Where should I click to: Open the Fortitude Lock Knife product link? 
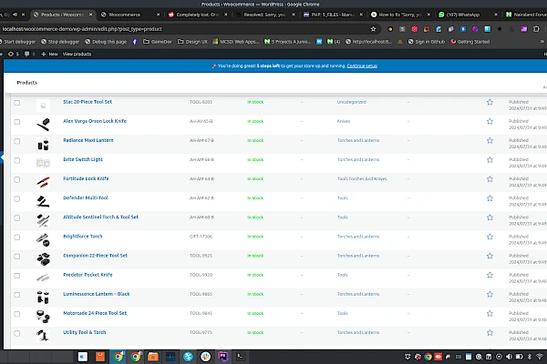(x=85, y=178)
